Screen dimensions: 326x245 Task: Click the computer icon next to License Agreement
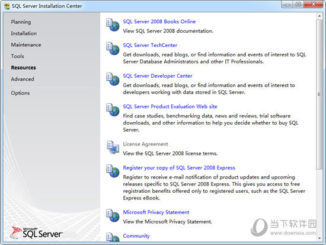click(113, 147)
